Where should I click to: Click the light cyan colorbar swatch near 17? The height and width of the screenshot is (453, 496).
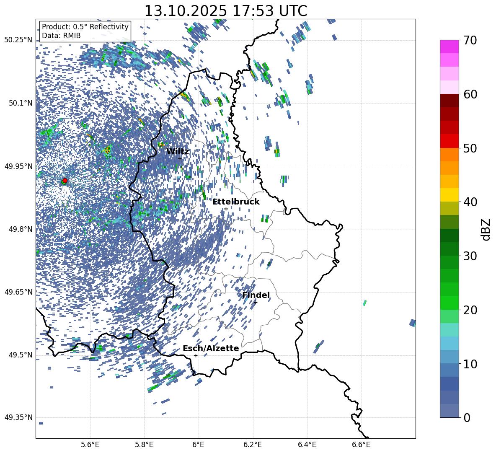pyautogui.click(x=449, y=330)
